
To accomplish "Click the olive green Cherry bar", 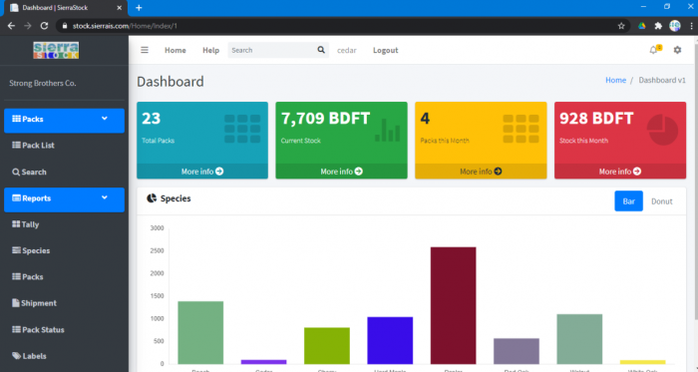I will [327, 346].
